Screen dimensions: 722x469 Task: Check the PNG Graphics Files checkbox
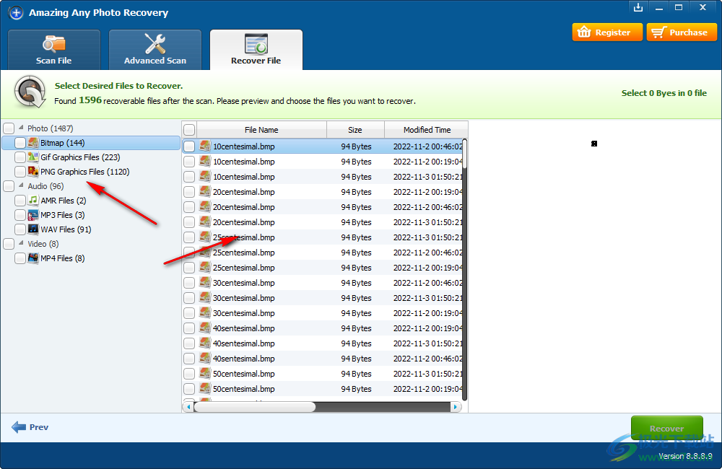pyautogui.click(x=20, y=172)
